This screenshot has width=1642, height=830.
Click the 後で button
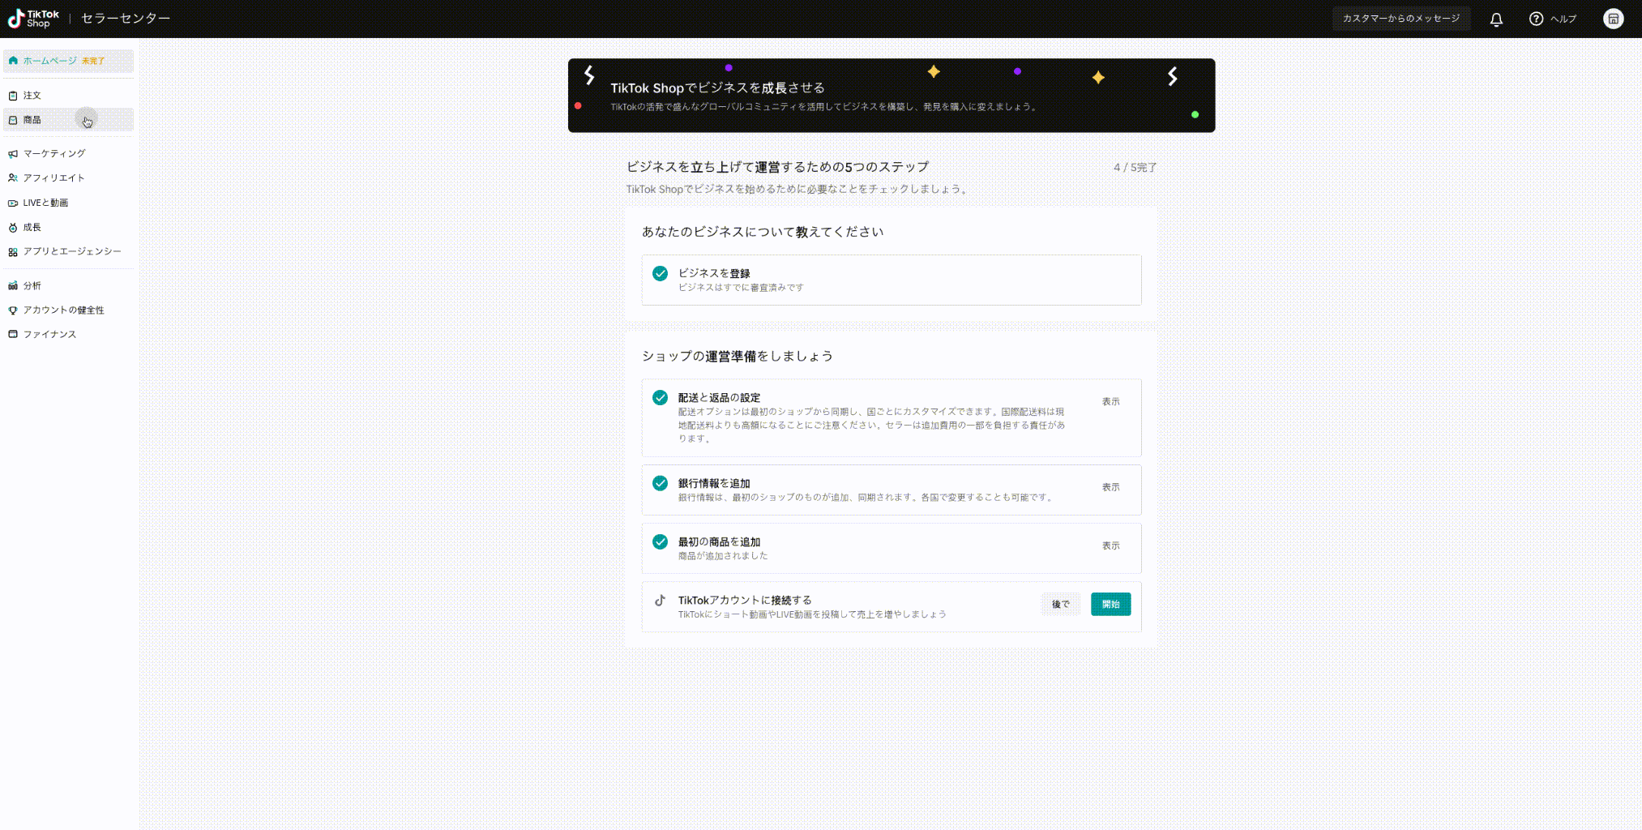[1060, 605]
